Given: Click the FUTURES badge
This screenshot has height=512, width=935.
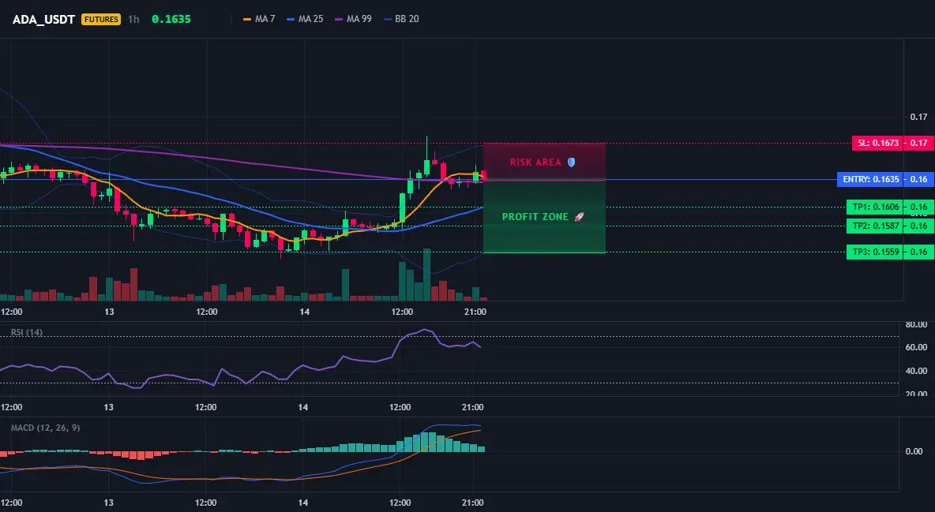Looking at the screenshot, I should (101, 19).
